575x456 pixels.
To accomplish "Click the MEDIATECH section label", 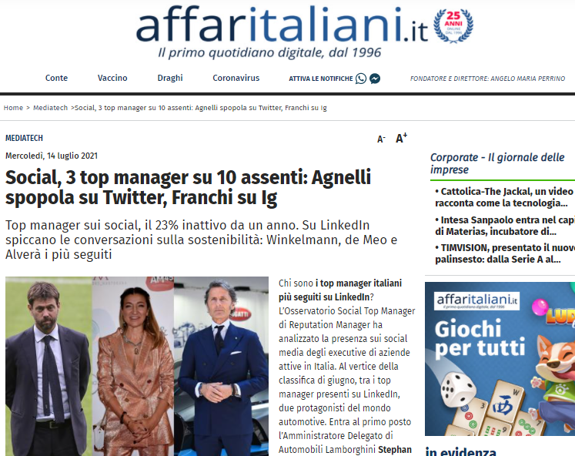I will click(x=24, y=138).
